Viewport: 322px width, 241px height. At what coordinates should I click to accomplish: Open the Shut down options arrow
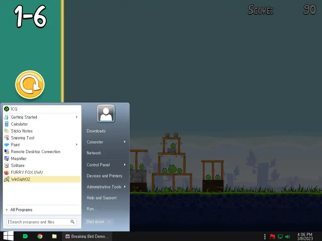(109, 222)
